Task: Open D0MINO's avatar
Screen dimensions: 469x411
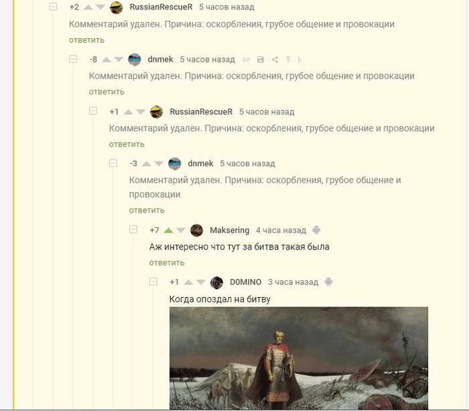Action: pyautogui.click(x=216, y=282)
